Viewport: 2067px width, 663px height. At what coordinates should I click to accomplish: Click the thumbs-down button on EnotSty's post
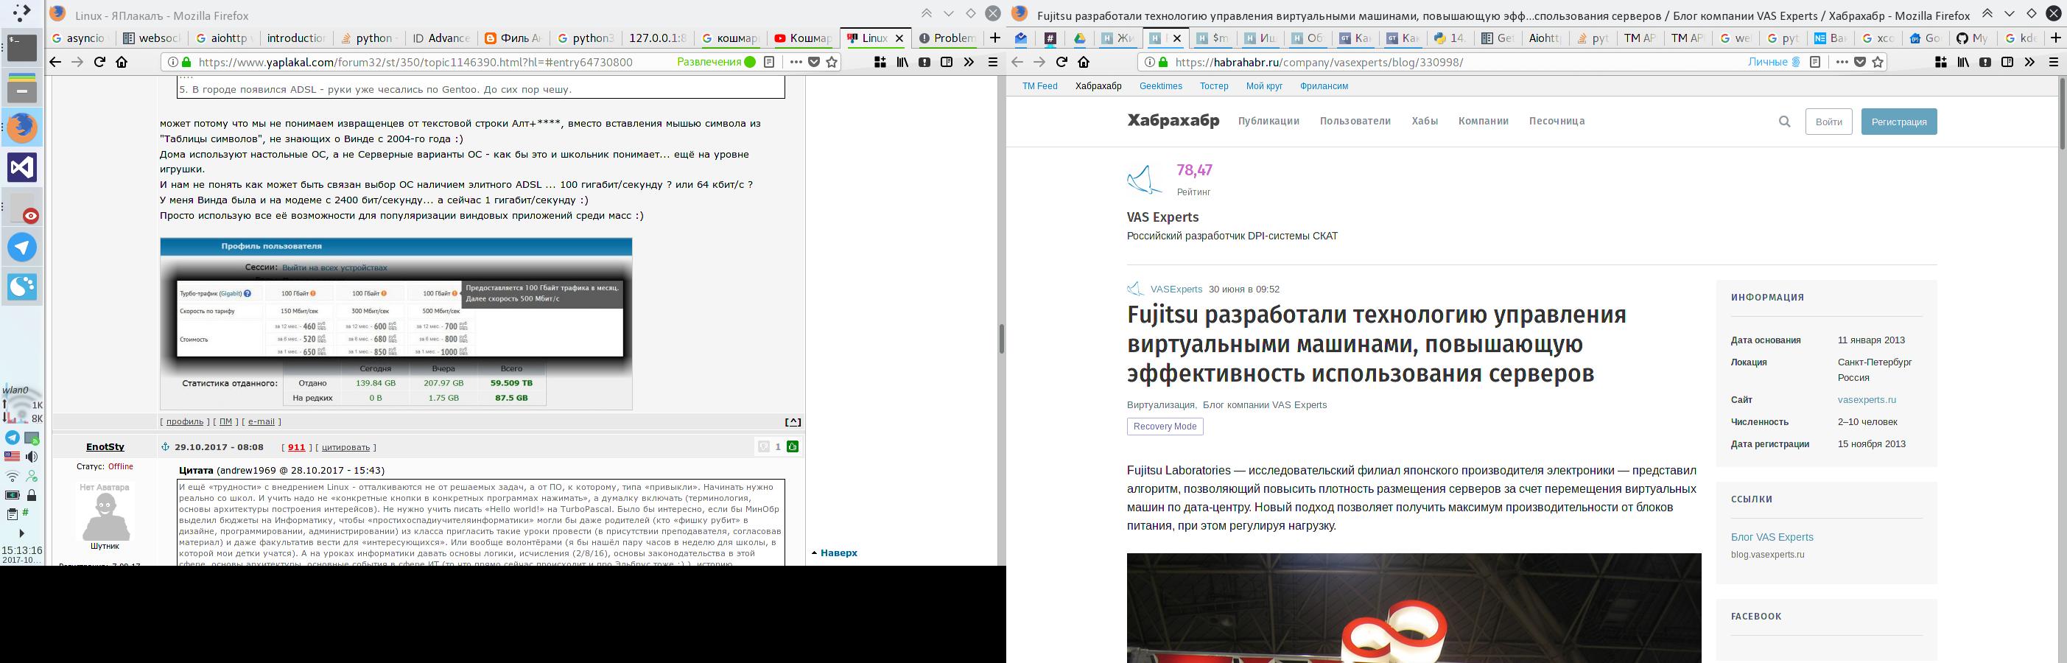[x=763, y=446]
